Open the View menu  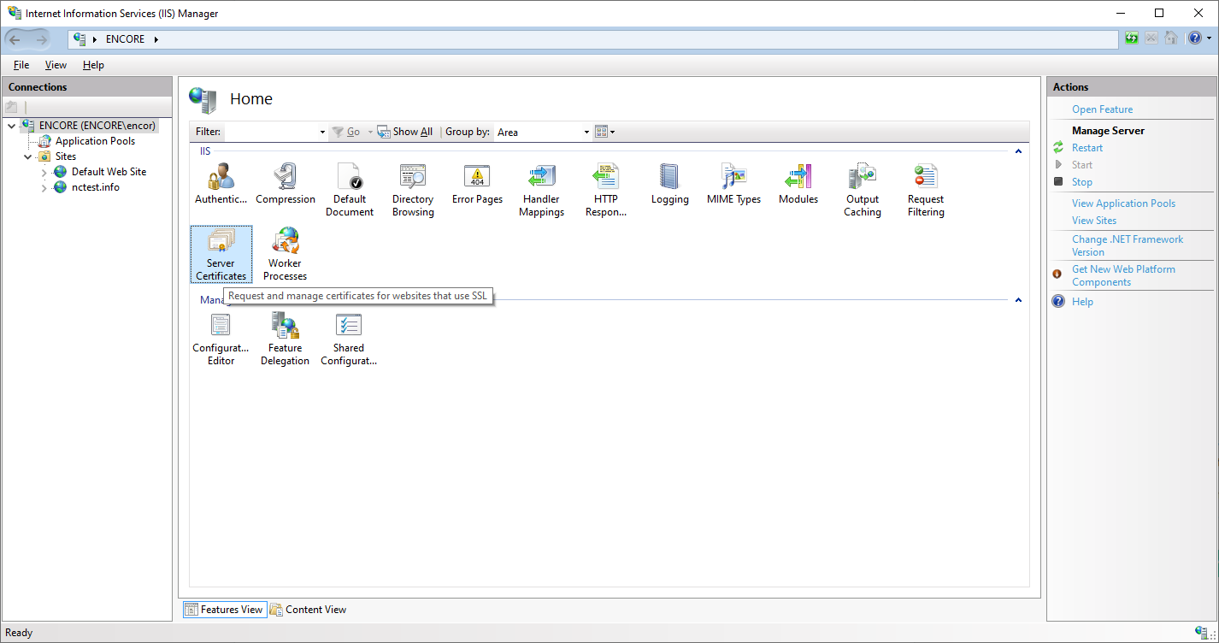point(55,64)
